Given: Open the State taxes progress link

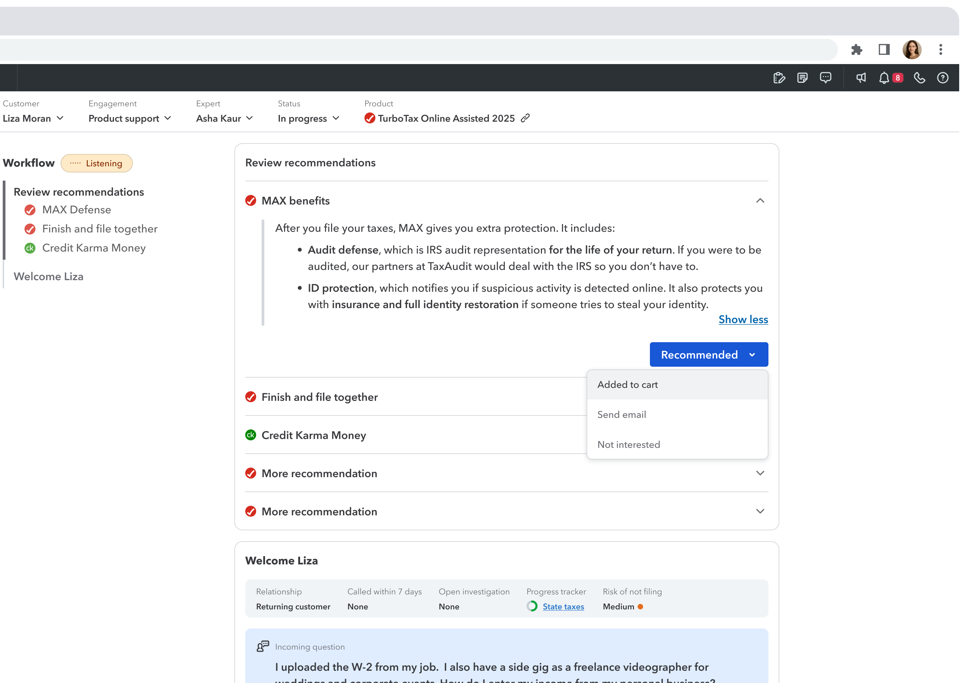Looking at the screenshot, I should click(x=563, y=606).
